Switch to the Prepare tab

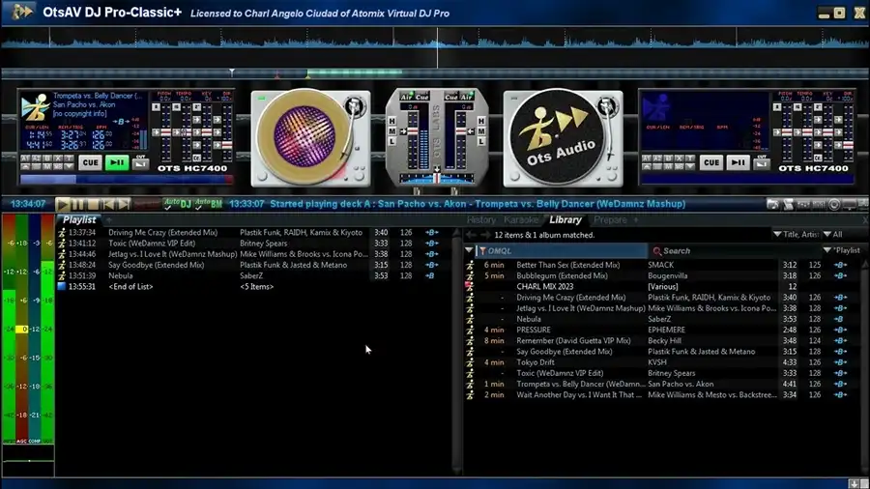[x=610, y=220]
